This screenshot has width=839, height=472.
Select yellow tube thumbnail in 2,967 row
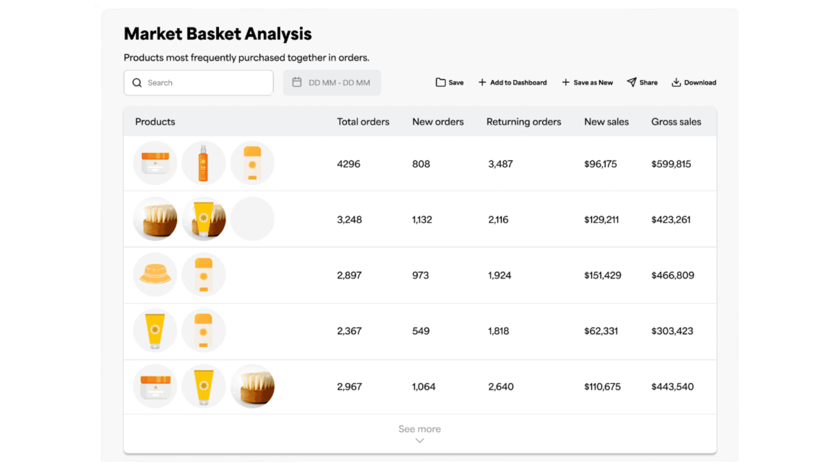point(203,386)
